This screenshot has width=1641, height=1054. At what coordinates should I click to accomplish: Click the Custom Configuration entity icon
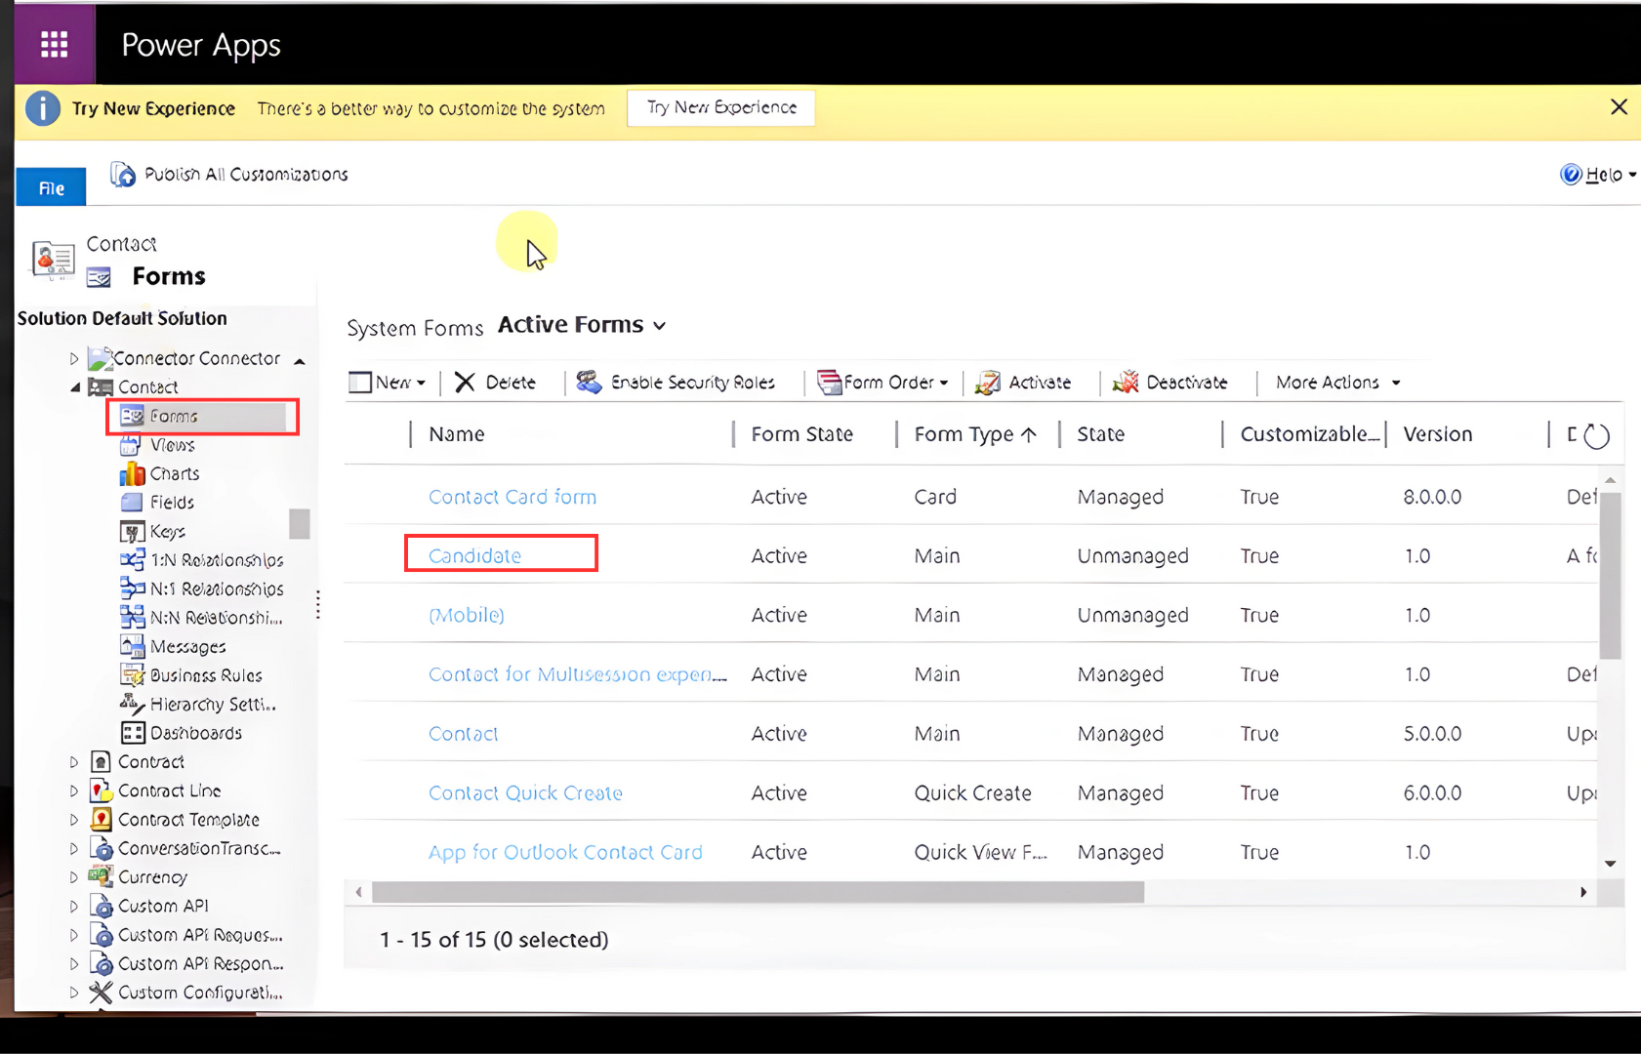pos(101,993)
